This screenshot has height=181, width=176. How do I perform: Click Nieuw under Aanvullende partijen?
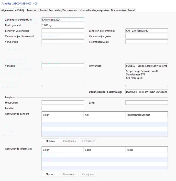(50, 141)
